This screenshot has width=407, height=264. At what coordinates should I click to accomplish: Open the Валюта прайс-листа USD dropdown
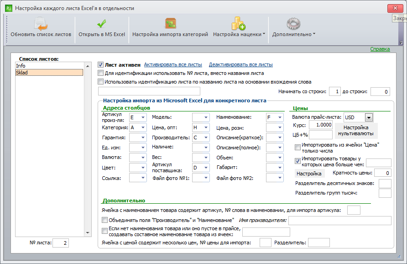pyautogui.click(x=369, y=117)
